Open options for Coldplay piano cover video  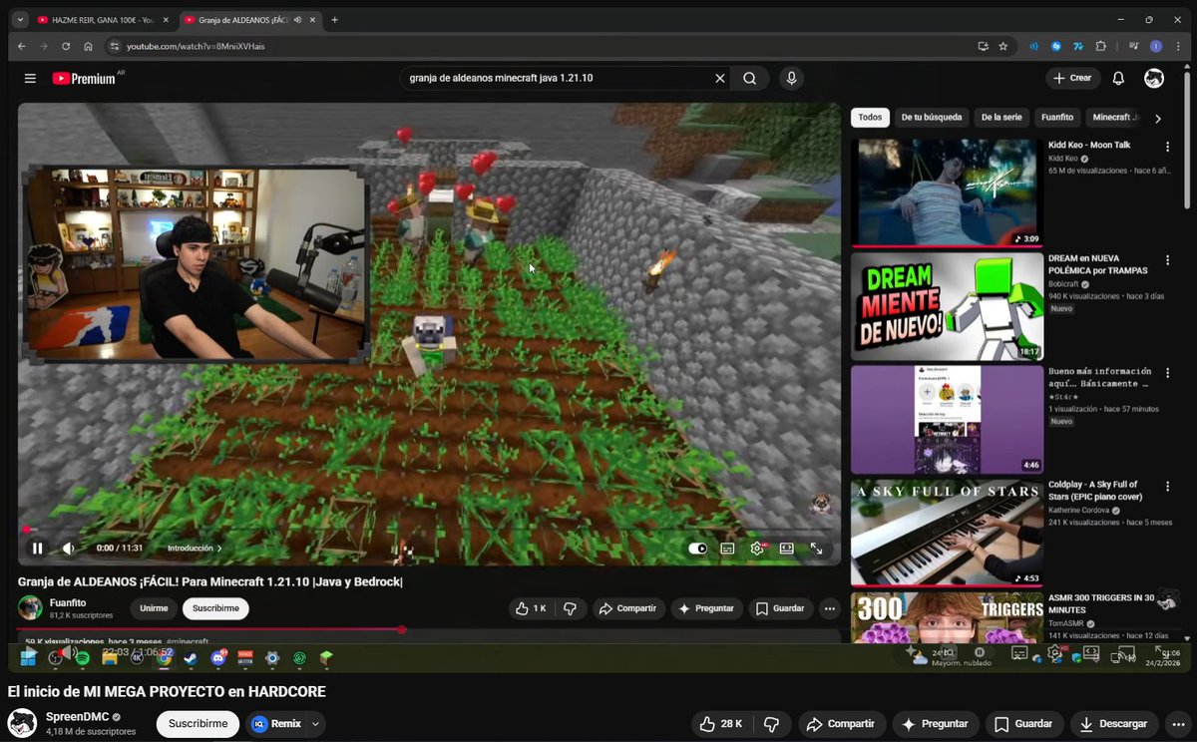[x=1168, y=486]
